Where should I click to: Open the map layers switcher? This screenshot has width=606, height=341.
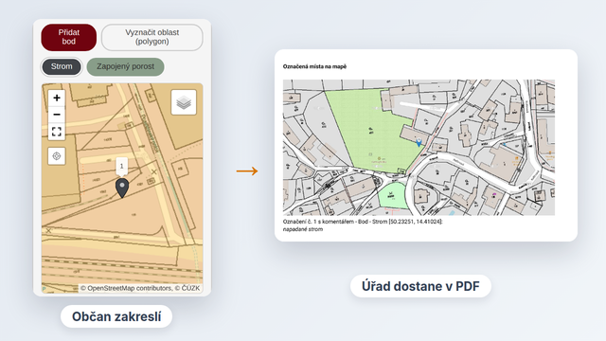(x=184, y=102)
